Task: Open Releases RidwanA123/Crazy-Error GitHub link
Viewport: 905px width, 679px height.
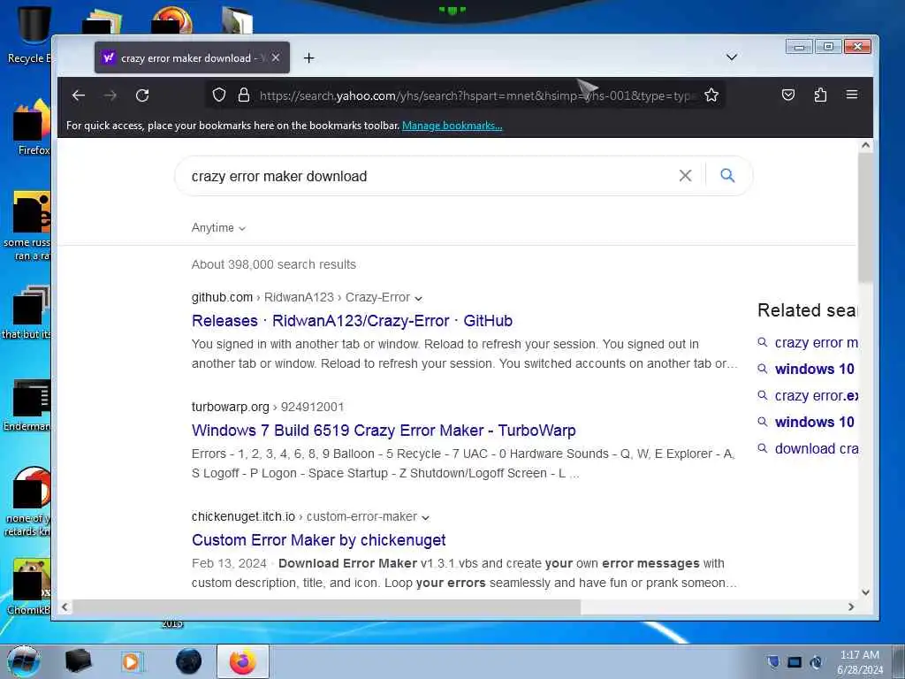Action: (352, 320)
